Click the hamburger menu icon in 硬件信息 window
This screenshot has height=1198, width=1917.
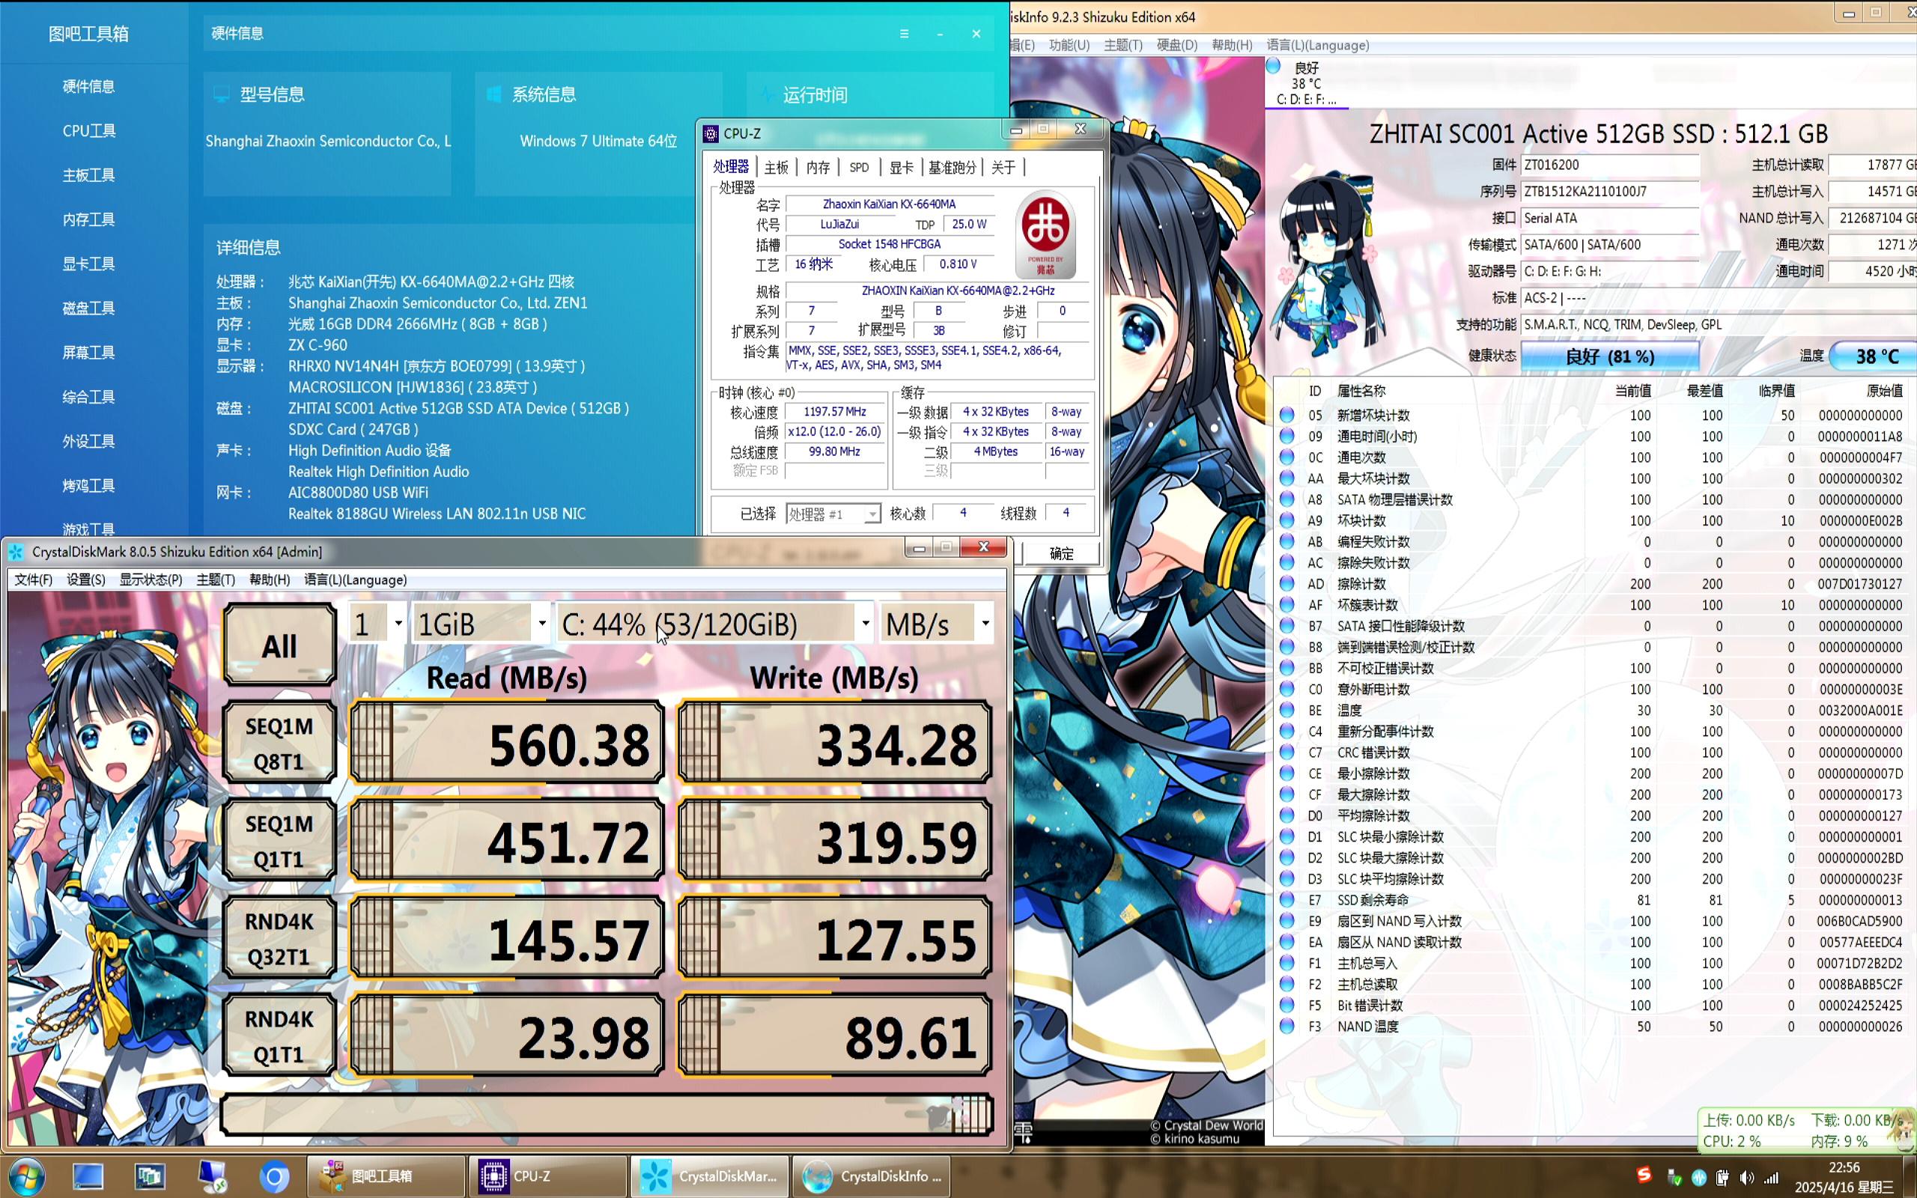pos(904,33)
